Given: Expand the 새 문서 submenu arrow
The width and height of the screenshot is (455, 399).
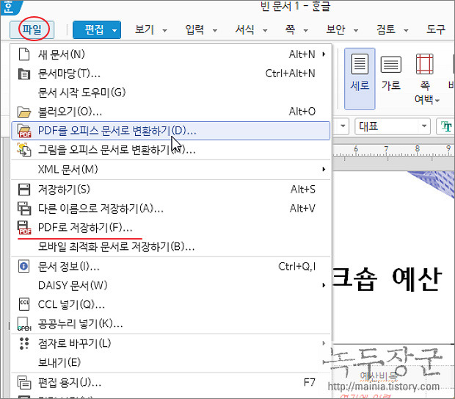Looking at the screenshot, I should 324,54.
